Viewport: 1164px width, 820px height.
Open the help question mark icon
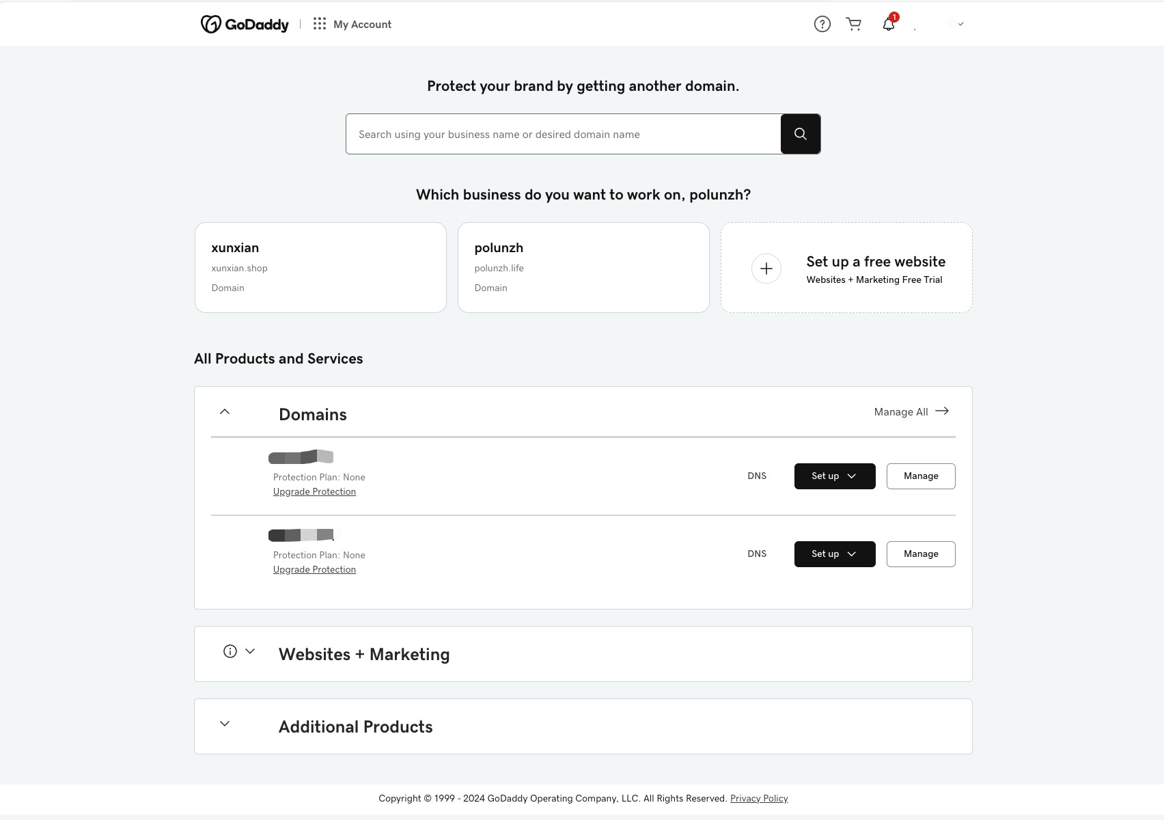(x=822, y=24)
